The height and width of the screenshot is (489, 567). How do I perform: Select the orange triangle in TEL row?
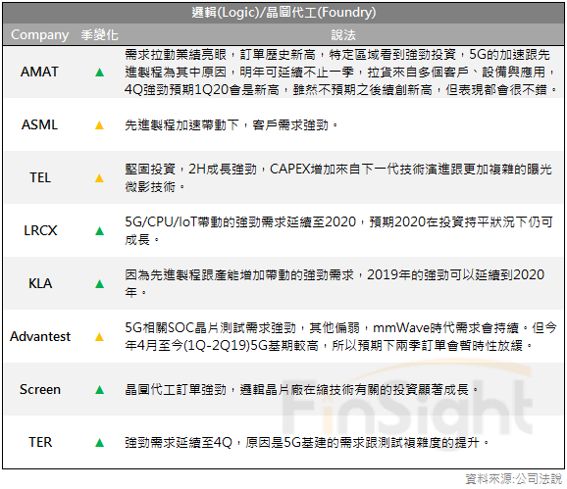click(x=99, y=178)
